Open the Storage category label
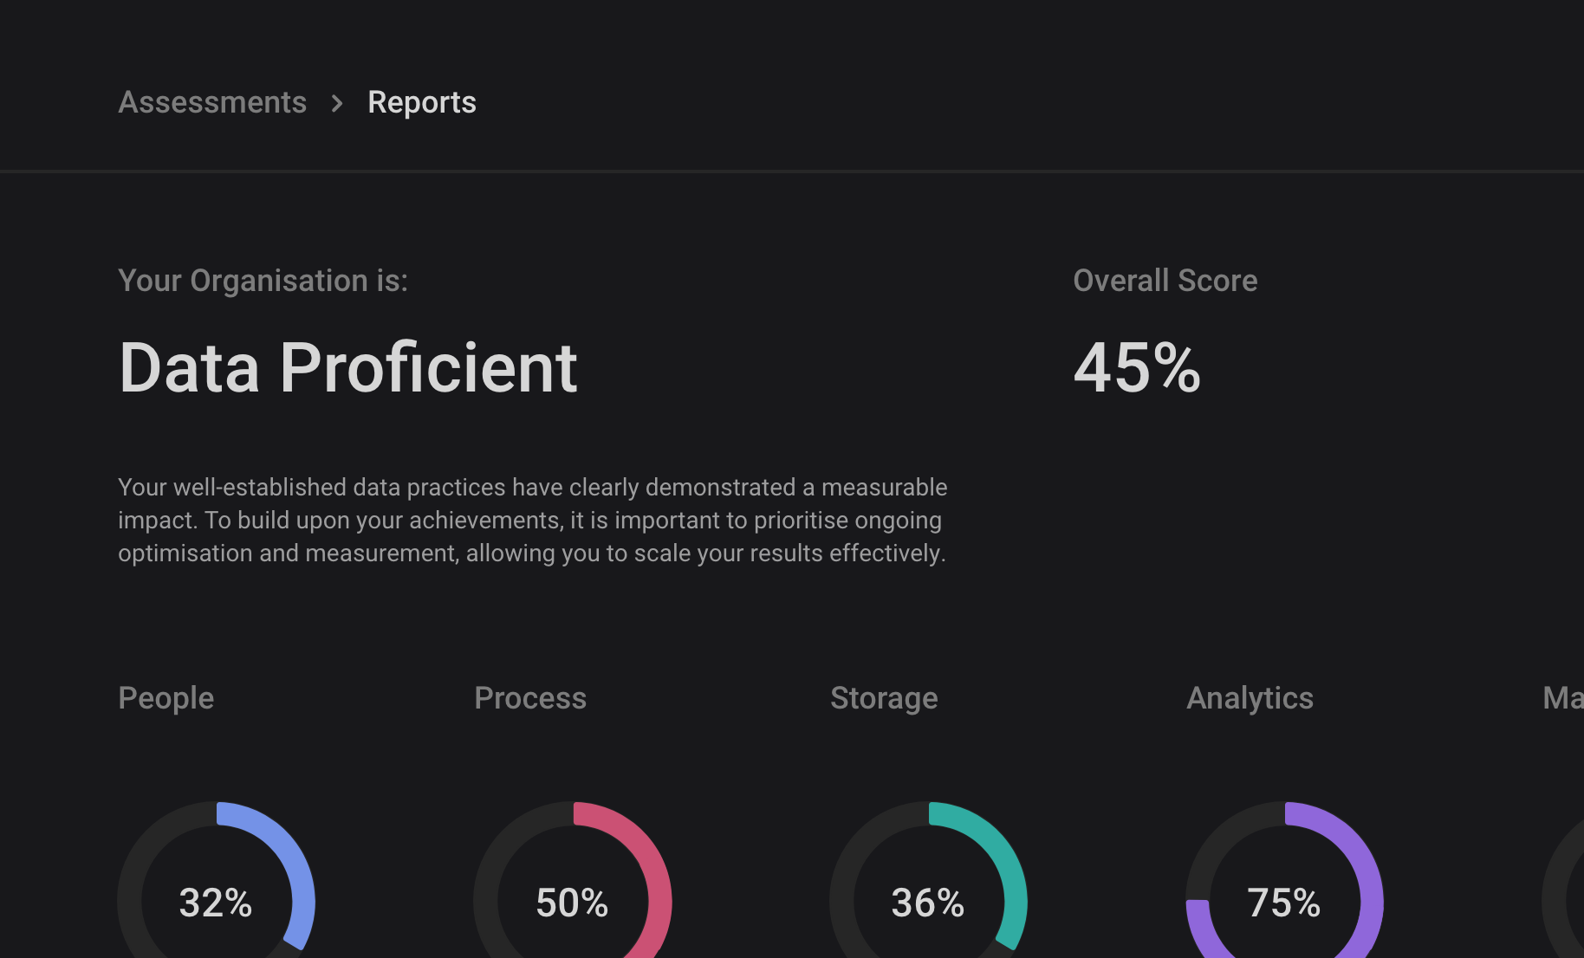 [x=884, y=698]
